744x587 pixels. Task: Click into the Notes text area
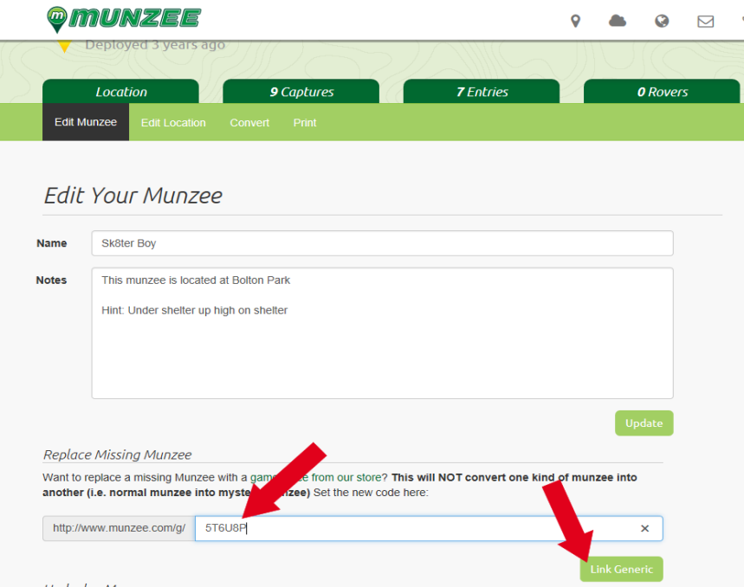point(383,333)
